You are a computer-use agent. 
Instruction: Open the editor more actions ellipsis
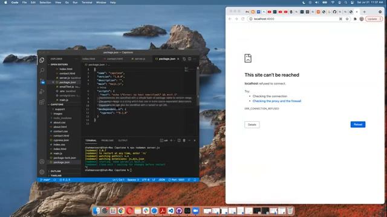point(195,59)
